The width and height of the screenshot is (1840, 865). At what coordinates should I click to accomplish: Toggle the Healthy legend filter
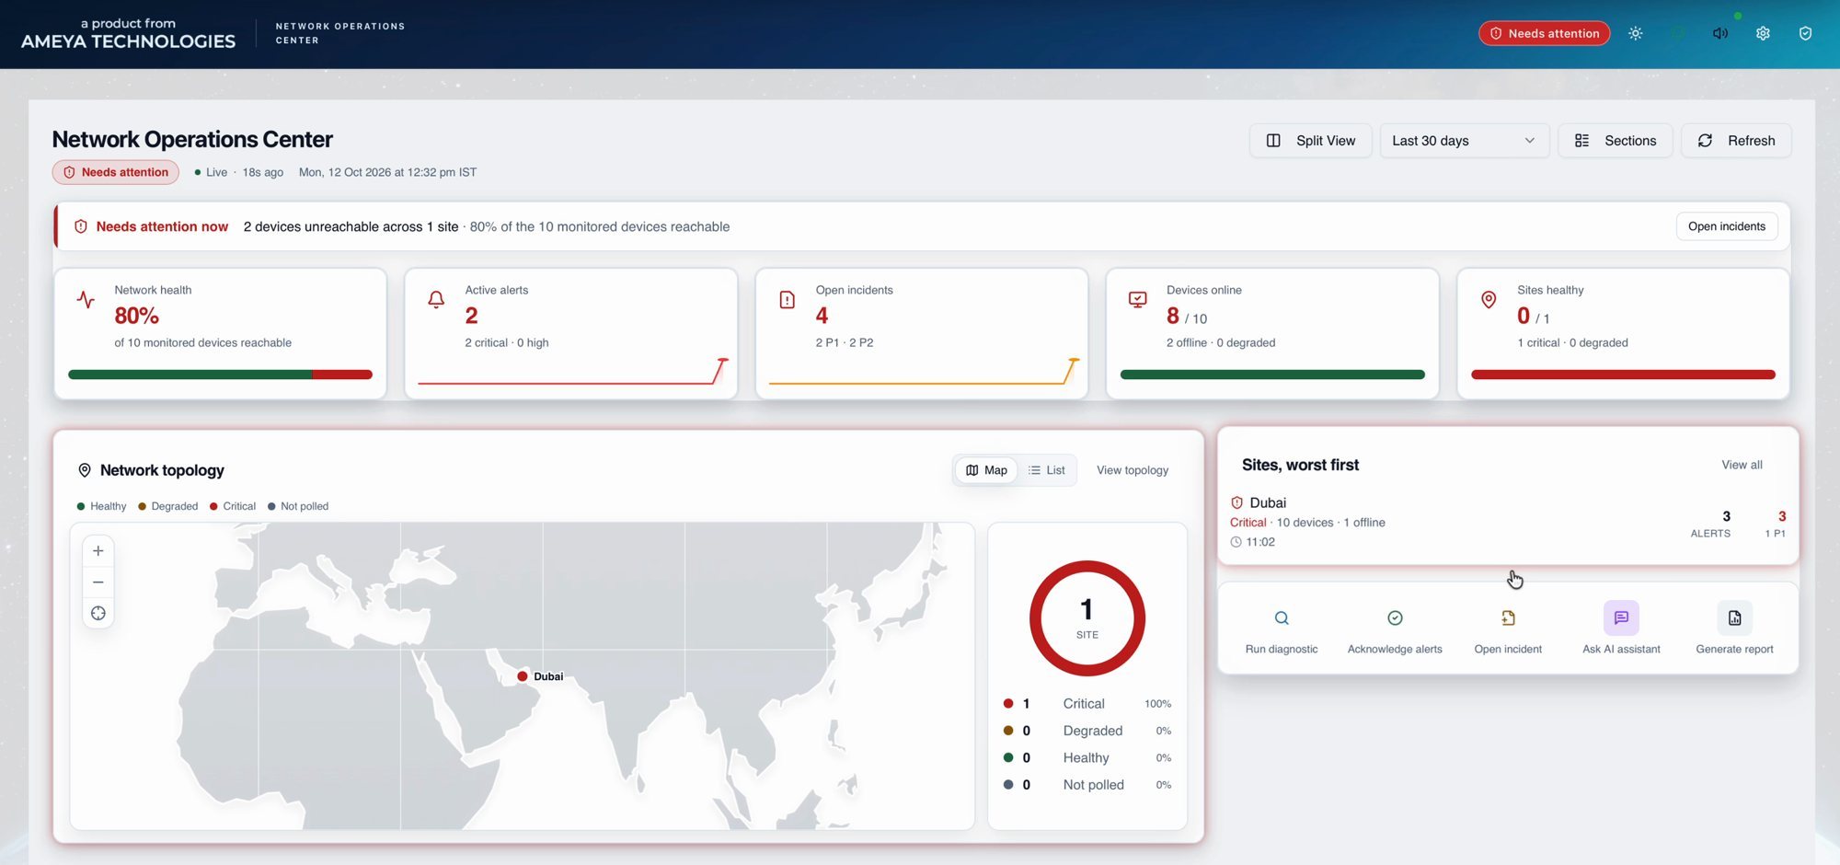pos(101,506)
